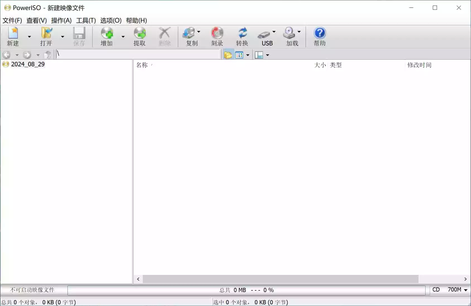
Task: Minimize the PowerISO window
Action: tap(411, 8)
